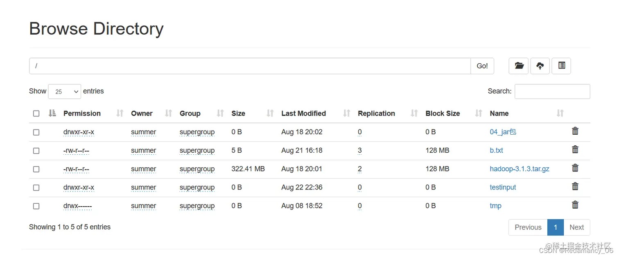Image resolution: width=619 pixels, height=258 pixels.
Task: Click the Next pagination button
Action: (x=577, y=227)
